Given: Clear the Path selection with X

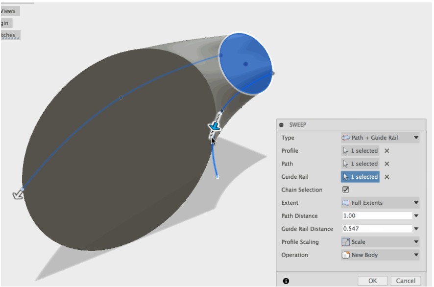Looking at the screenshot, I should pos(386,164).
